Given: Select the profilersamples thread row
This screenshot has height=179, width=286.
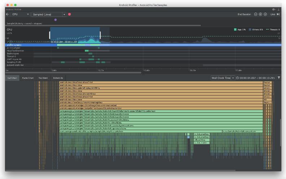Looking at the screenshot, I should click(x=143, y=45).
